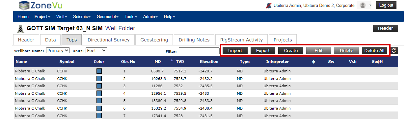The height and width of the screenshot is (128, 407).
Task: Click the Export button
Action: pyautogui.click(x=263, y=51)
